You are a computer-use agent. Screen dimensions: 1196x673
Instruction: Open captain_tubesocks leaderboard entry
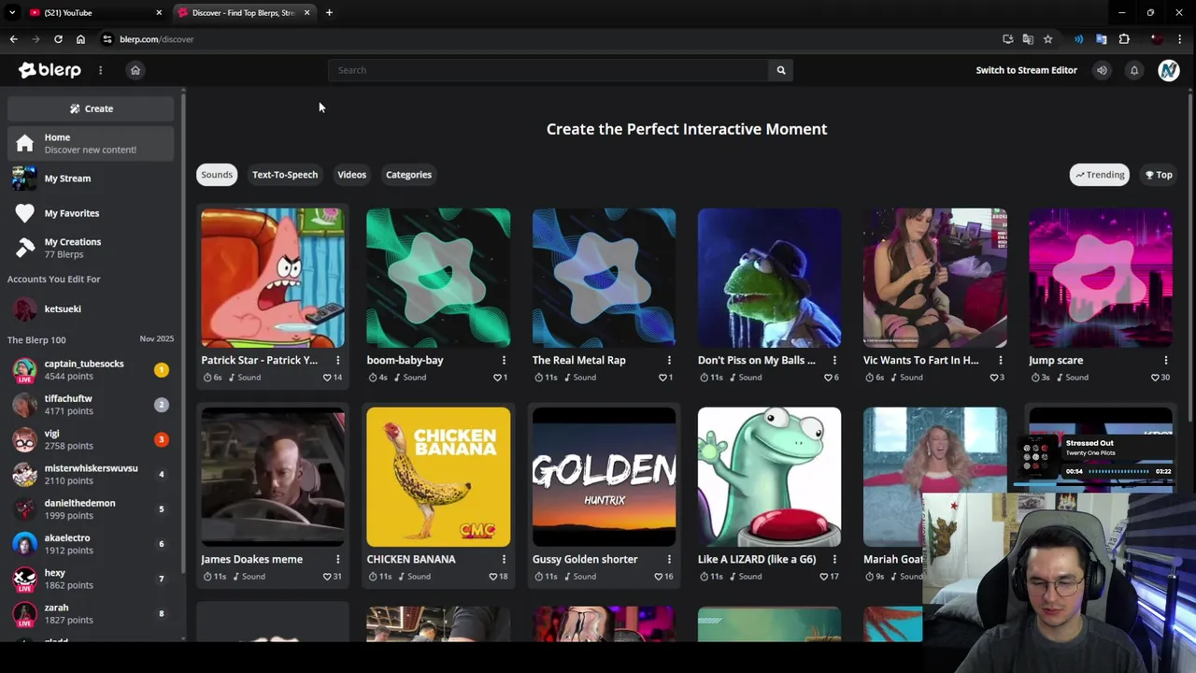pyautogui.click(x=91, y=370)
